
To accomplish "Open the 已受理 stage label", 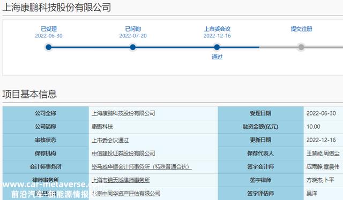I will (49, 29).
